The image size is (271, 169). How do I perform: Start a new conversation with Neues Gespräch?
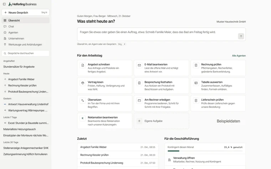[26, 12]
